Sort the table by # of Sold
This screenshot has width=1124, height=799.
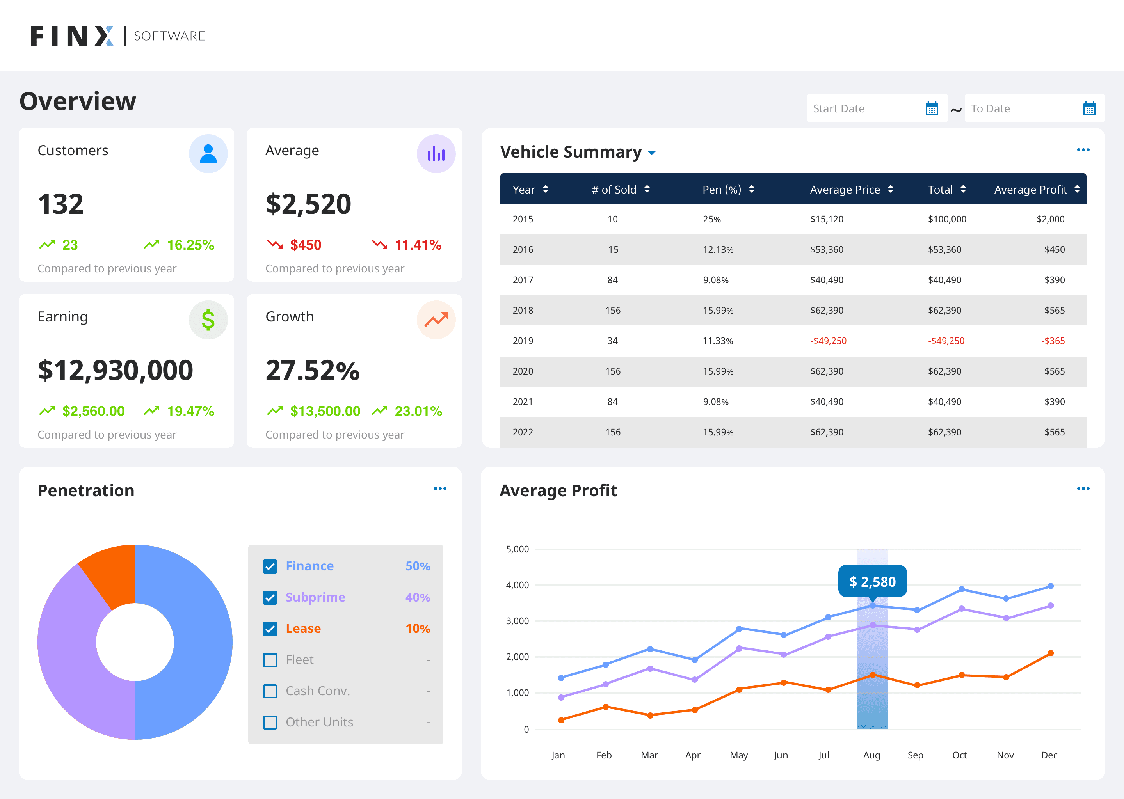[x=647, y=190]
